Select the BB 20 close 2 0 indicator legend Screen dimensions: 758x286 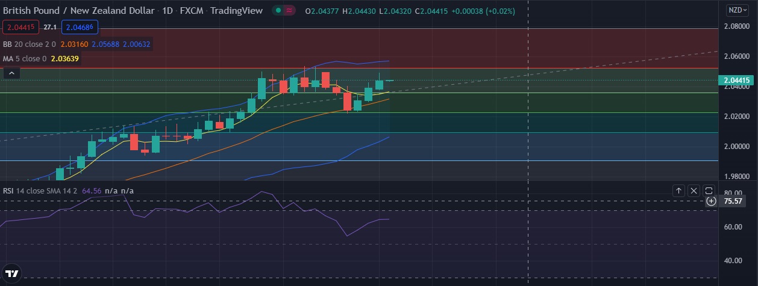[x=30, y=44]
